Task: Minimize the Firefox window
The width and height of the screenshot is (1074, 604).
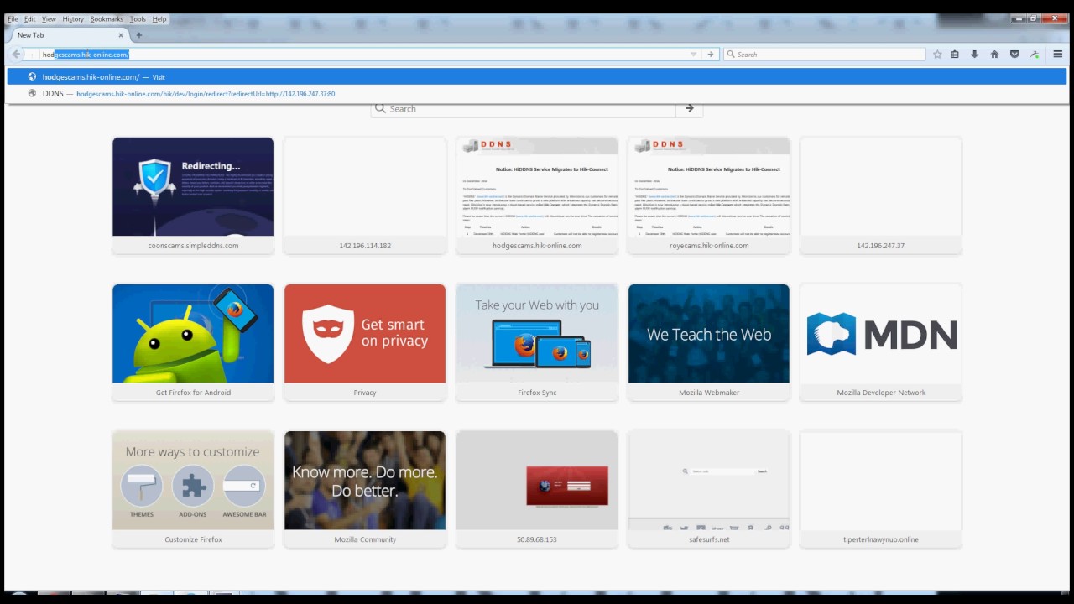Action: (1018, 18)
